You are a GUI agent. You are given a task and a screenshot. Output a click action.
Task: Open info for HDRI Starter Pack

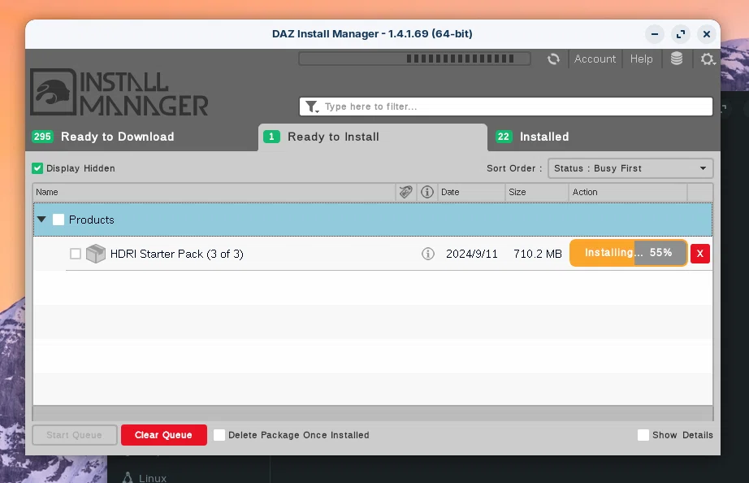pyautogui.click(x=428, y=254)
